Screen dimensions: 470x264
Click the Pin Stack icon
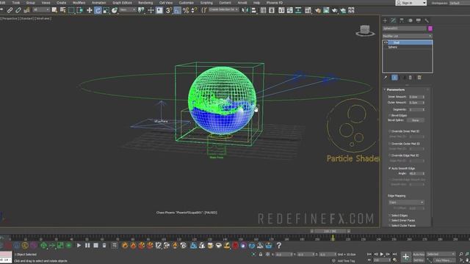coord(386,78)
